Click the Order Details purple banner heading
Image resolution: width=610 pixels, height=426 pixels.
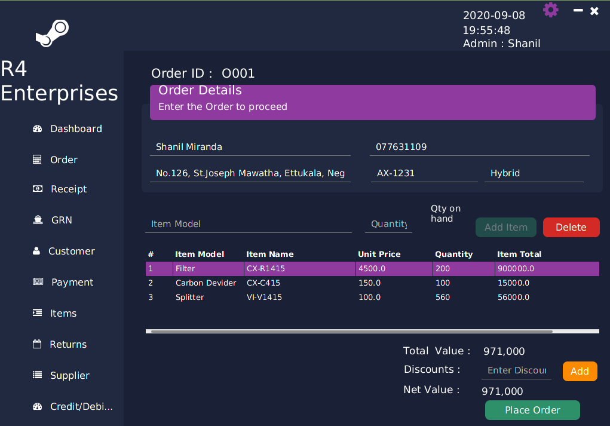pyautogui.click(x=200, y=90)
